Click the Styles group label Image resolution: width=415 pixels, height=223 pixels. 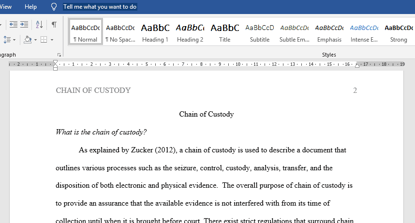point(329,55)
